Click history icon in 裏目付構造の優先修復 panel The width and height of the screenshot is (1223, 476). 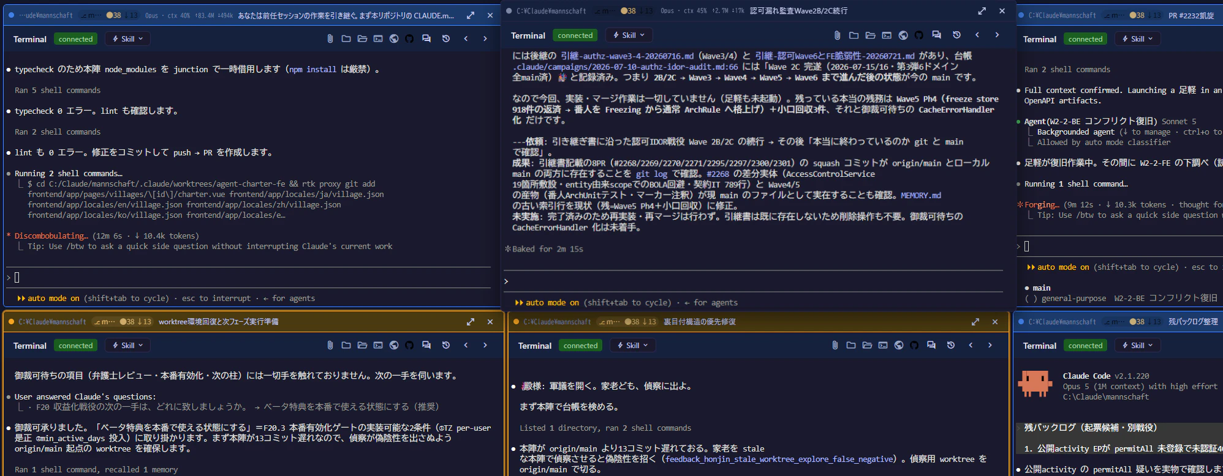pos(951,345)
